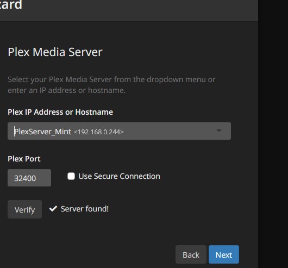Viewport: 288px width, 268px height.
Task: Click the Plex Media Server heading
Action: pyautogui.click(x=55, y=52)
